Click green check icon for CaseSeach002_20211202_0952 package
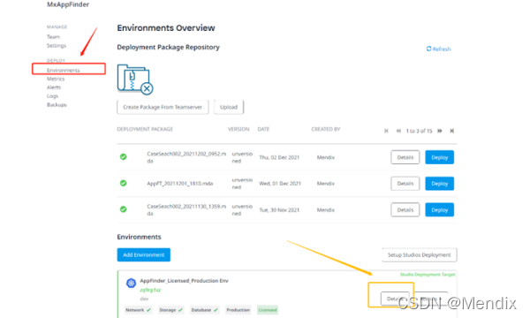 coord(124,157)
